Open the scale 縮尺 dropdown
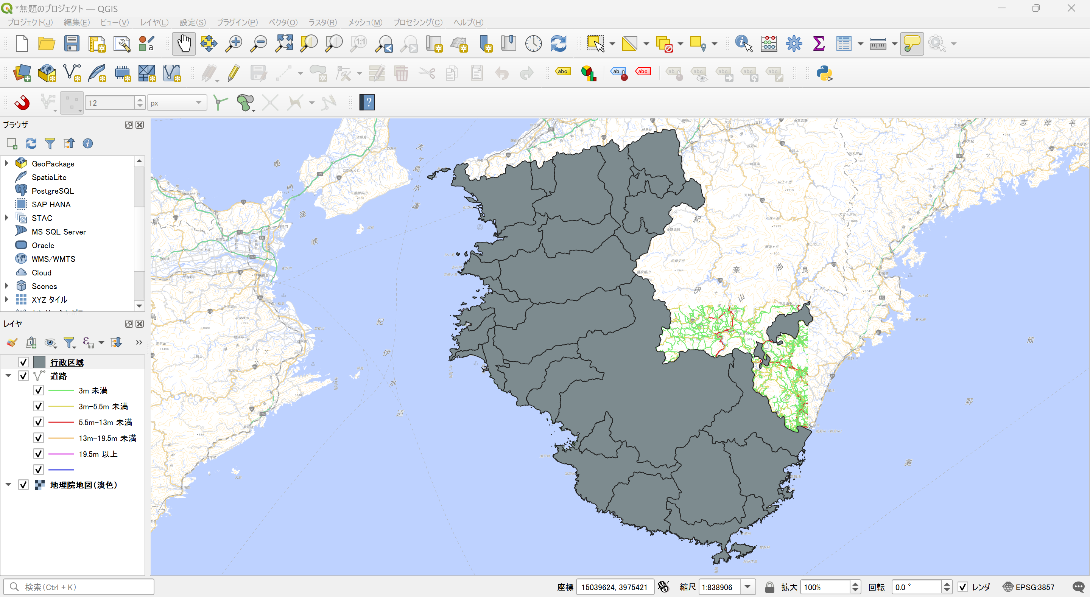This screenshot has width=1090, height=597. click(747, 587)
